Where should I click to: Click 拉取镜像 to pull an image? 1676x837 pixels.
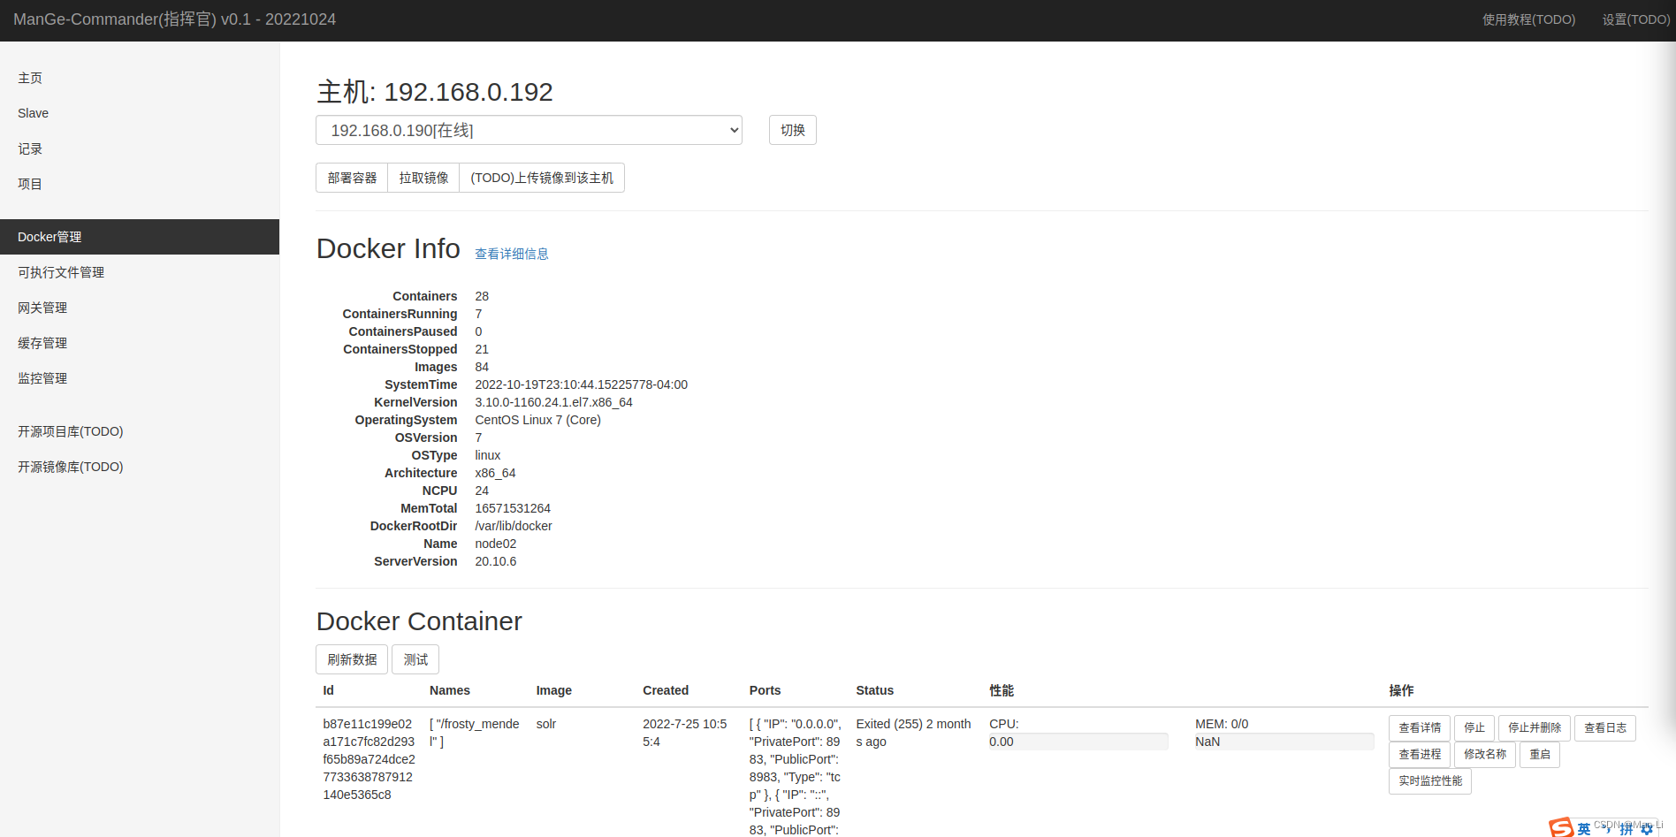423,177
